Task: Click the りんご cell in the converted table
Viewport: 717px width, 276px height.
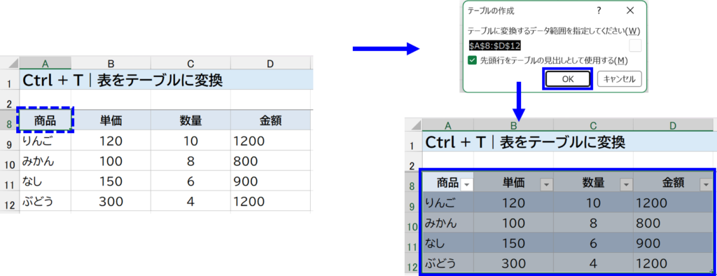Action: pos(447,202)
